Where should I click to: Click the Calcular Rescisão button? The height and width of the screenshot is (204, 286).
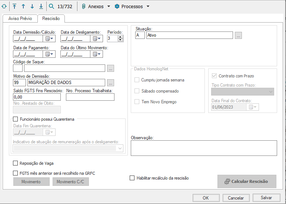click(247, 181)
